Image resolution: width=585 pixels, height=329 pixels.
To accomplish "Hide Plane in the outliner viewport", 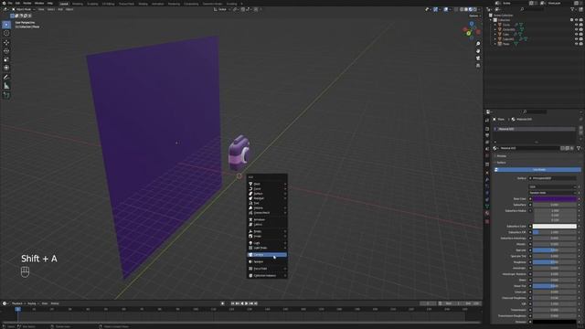I will tap(576, 44).
